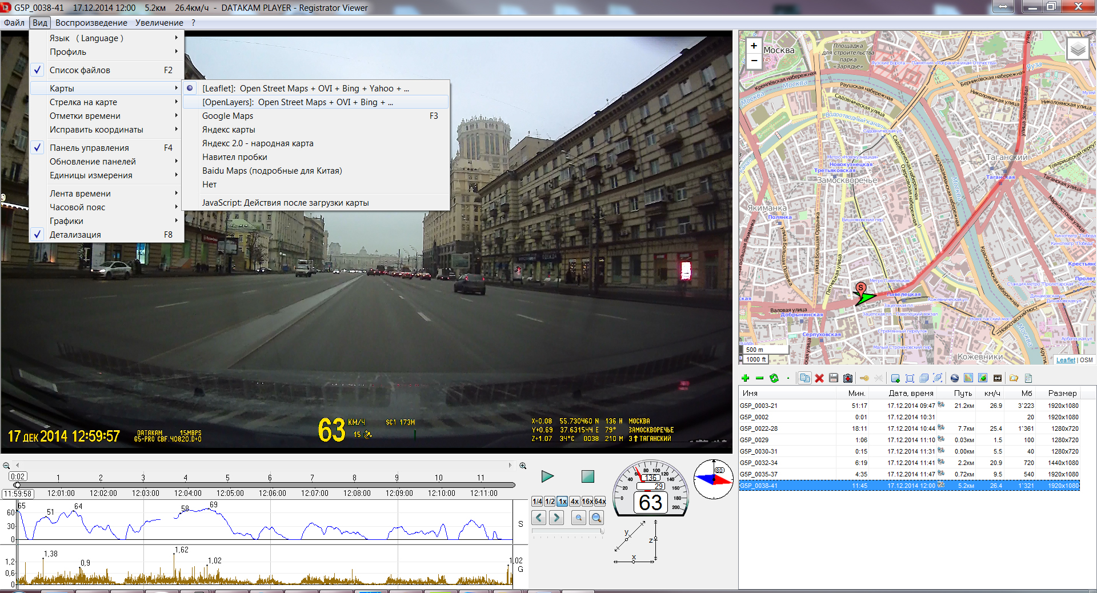
Task: Expand the Единицы измерения submenu
Action: click(106, 175)
